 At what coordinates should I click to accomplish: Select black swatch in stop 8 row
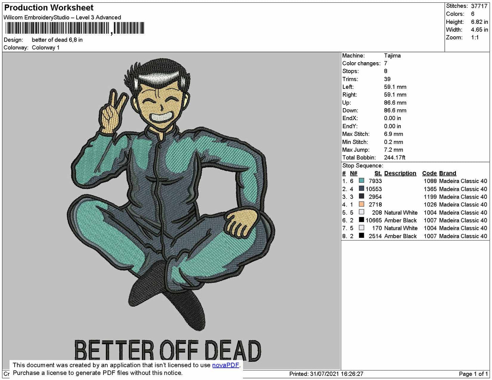point(362,235)
